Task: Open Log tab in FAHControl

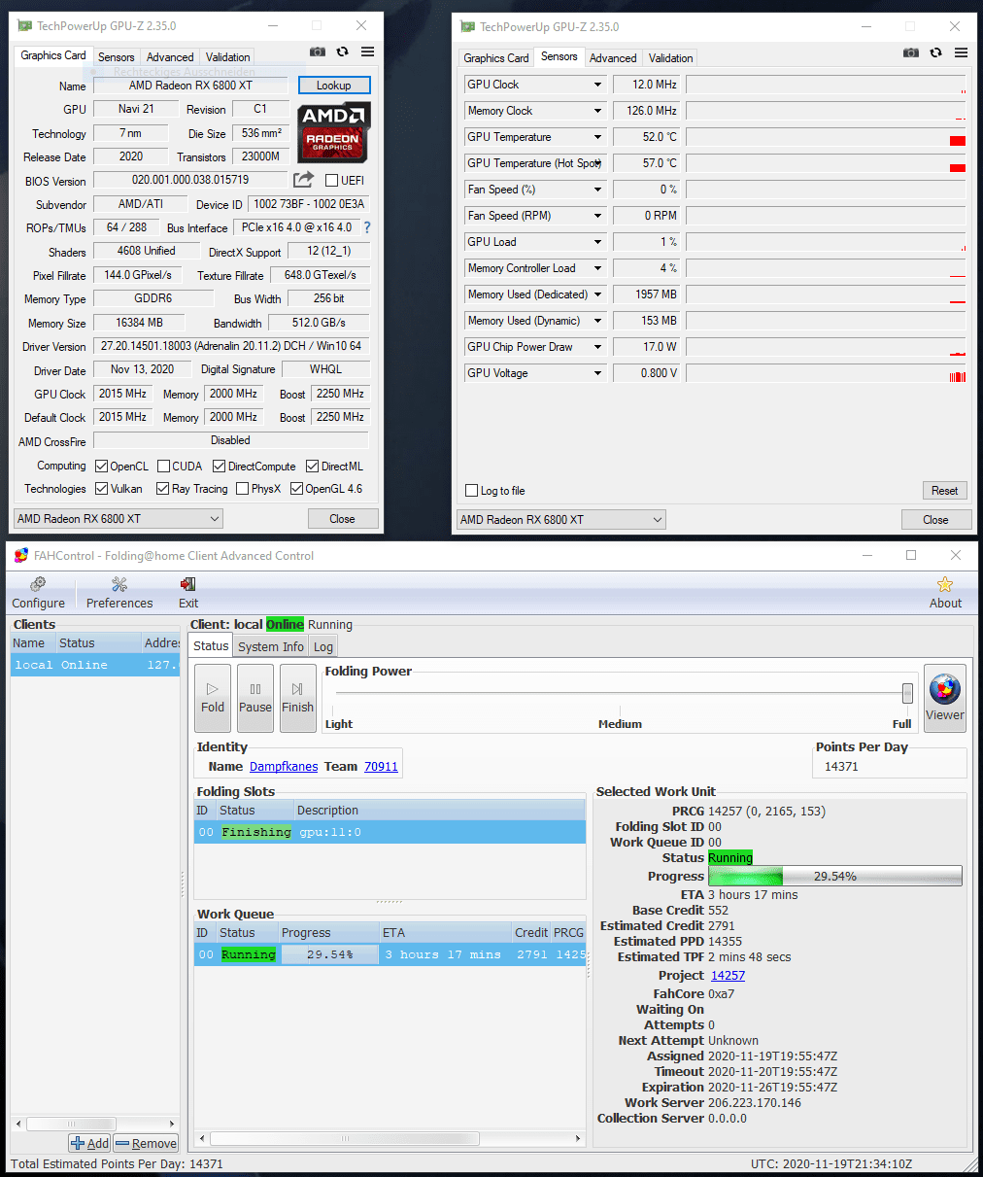Action: coord(323,646)
